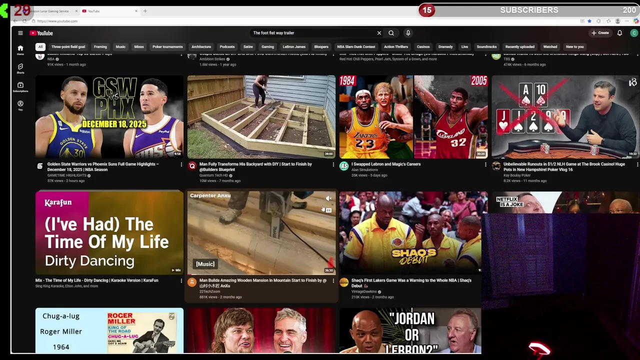Screen dimensions: 640x360
Task: Open options for Man Fully Transforms Backyard video
Action: (x=333, y=164)
